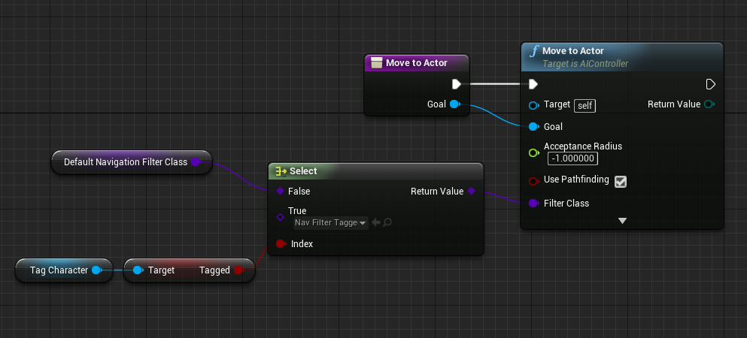This screenshot has height=338, width=747.
Task: Click the exec output pin of Move to Actor function
Action: click(710, 84)
